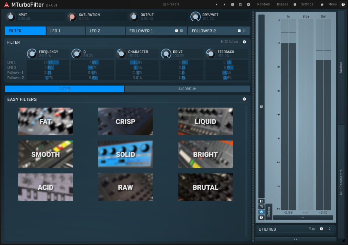
Task: Open the Presets browser
Action: click(x=171, y=4)
